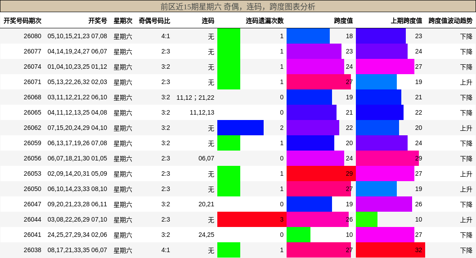Select issue number 26041

pyautogui.click(x=32, y=235)
